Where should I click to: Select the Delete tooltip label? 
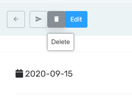(x=60, y=42)
